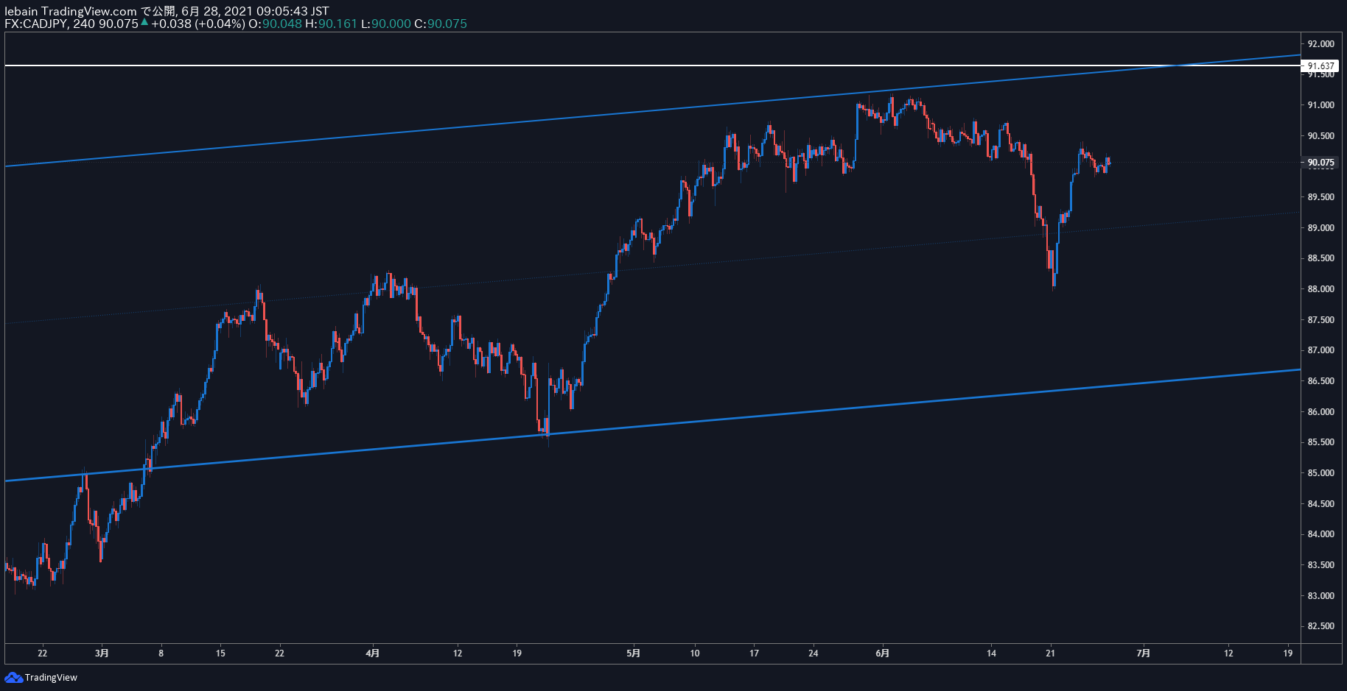The height and width of the screenshot is (691, 1347).
Task: Click the 6月 date label on time axis
Action: [883, 653]
